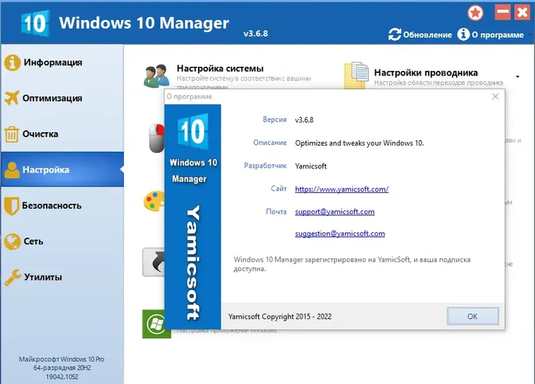Open the Оптимизация sidebar section
The height and width of the screenshot is (384, 535).
pyautogui.click(x=62, y=98)
